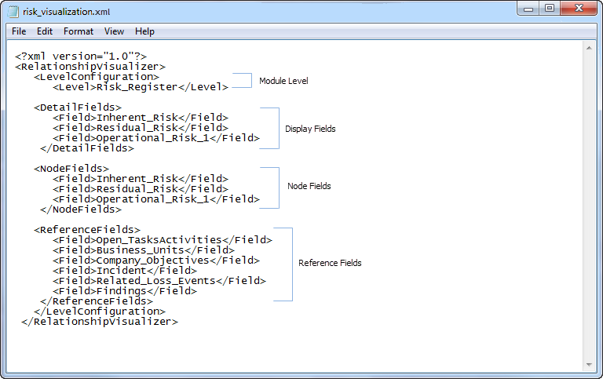The height and width of the screenshot is (379, 603).
Task: Click the Business_Units field line
Action: point(144,250)
